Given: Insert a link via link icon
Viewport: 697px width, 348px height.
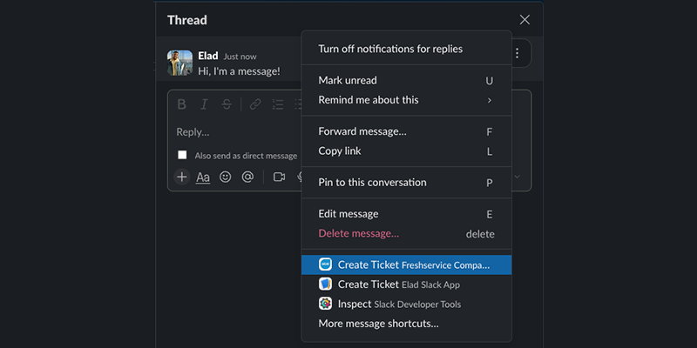Looking at the screenshot, I should (x=255, y=104).
